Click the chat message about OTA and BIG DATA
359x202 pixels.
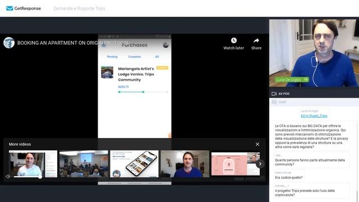(x=311, y=136)
